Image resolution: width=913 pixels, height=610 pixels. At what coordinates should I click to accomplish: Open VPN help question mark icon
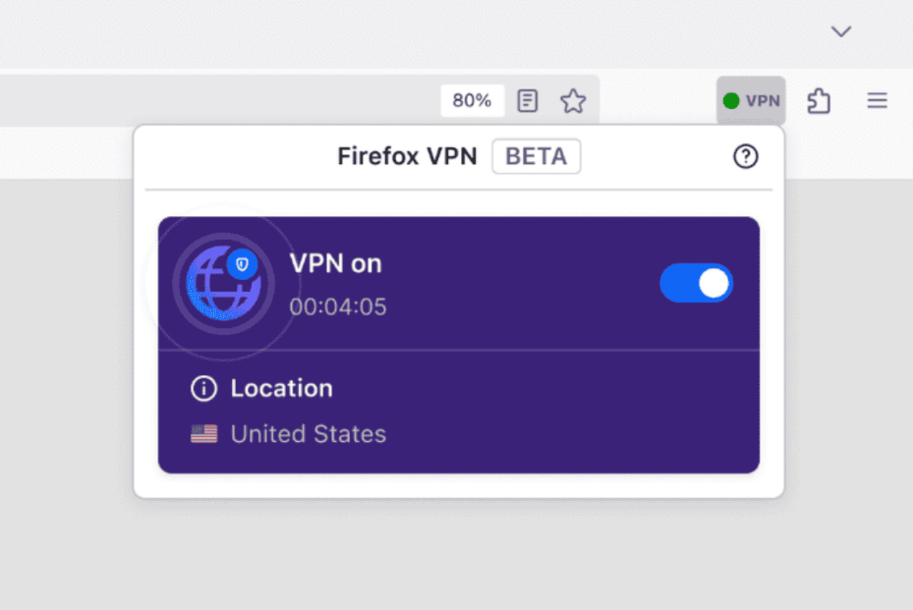[745, 157]
